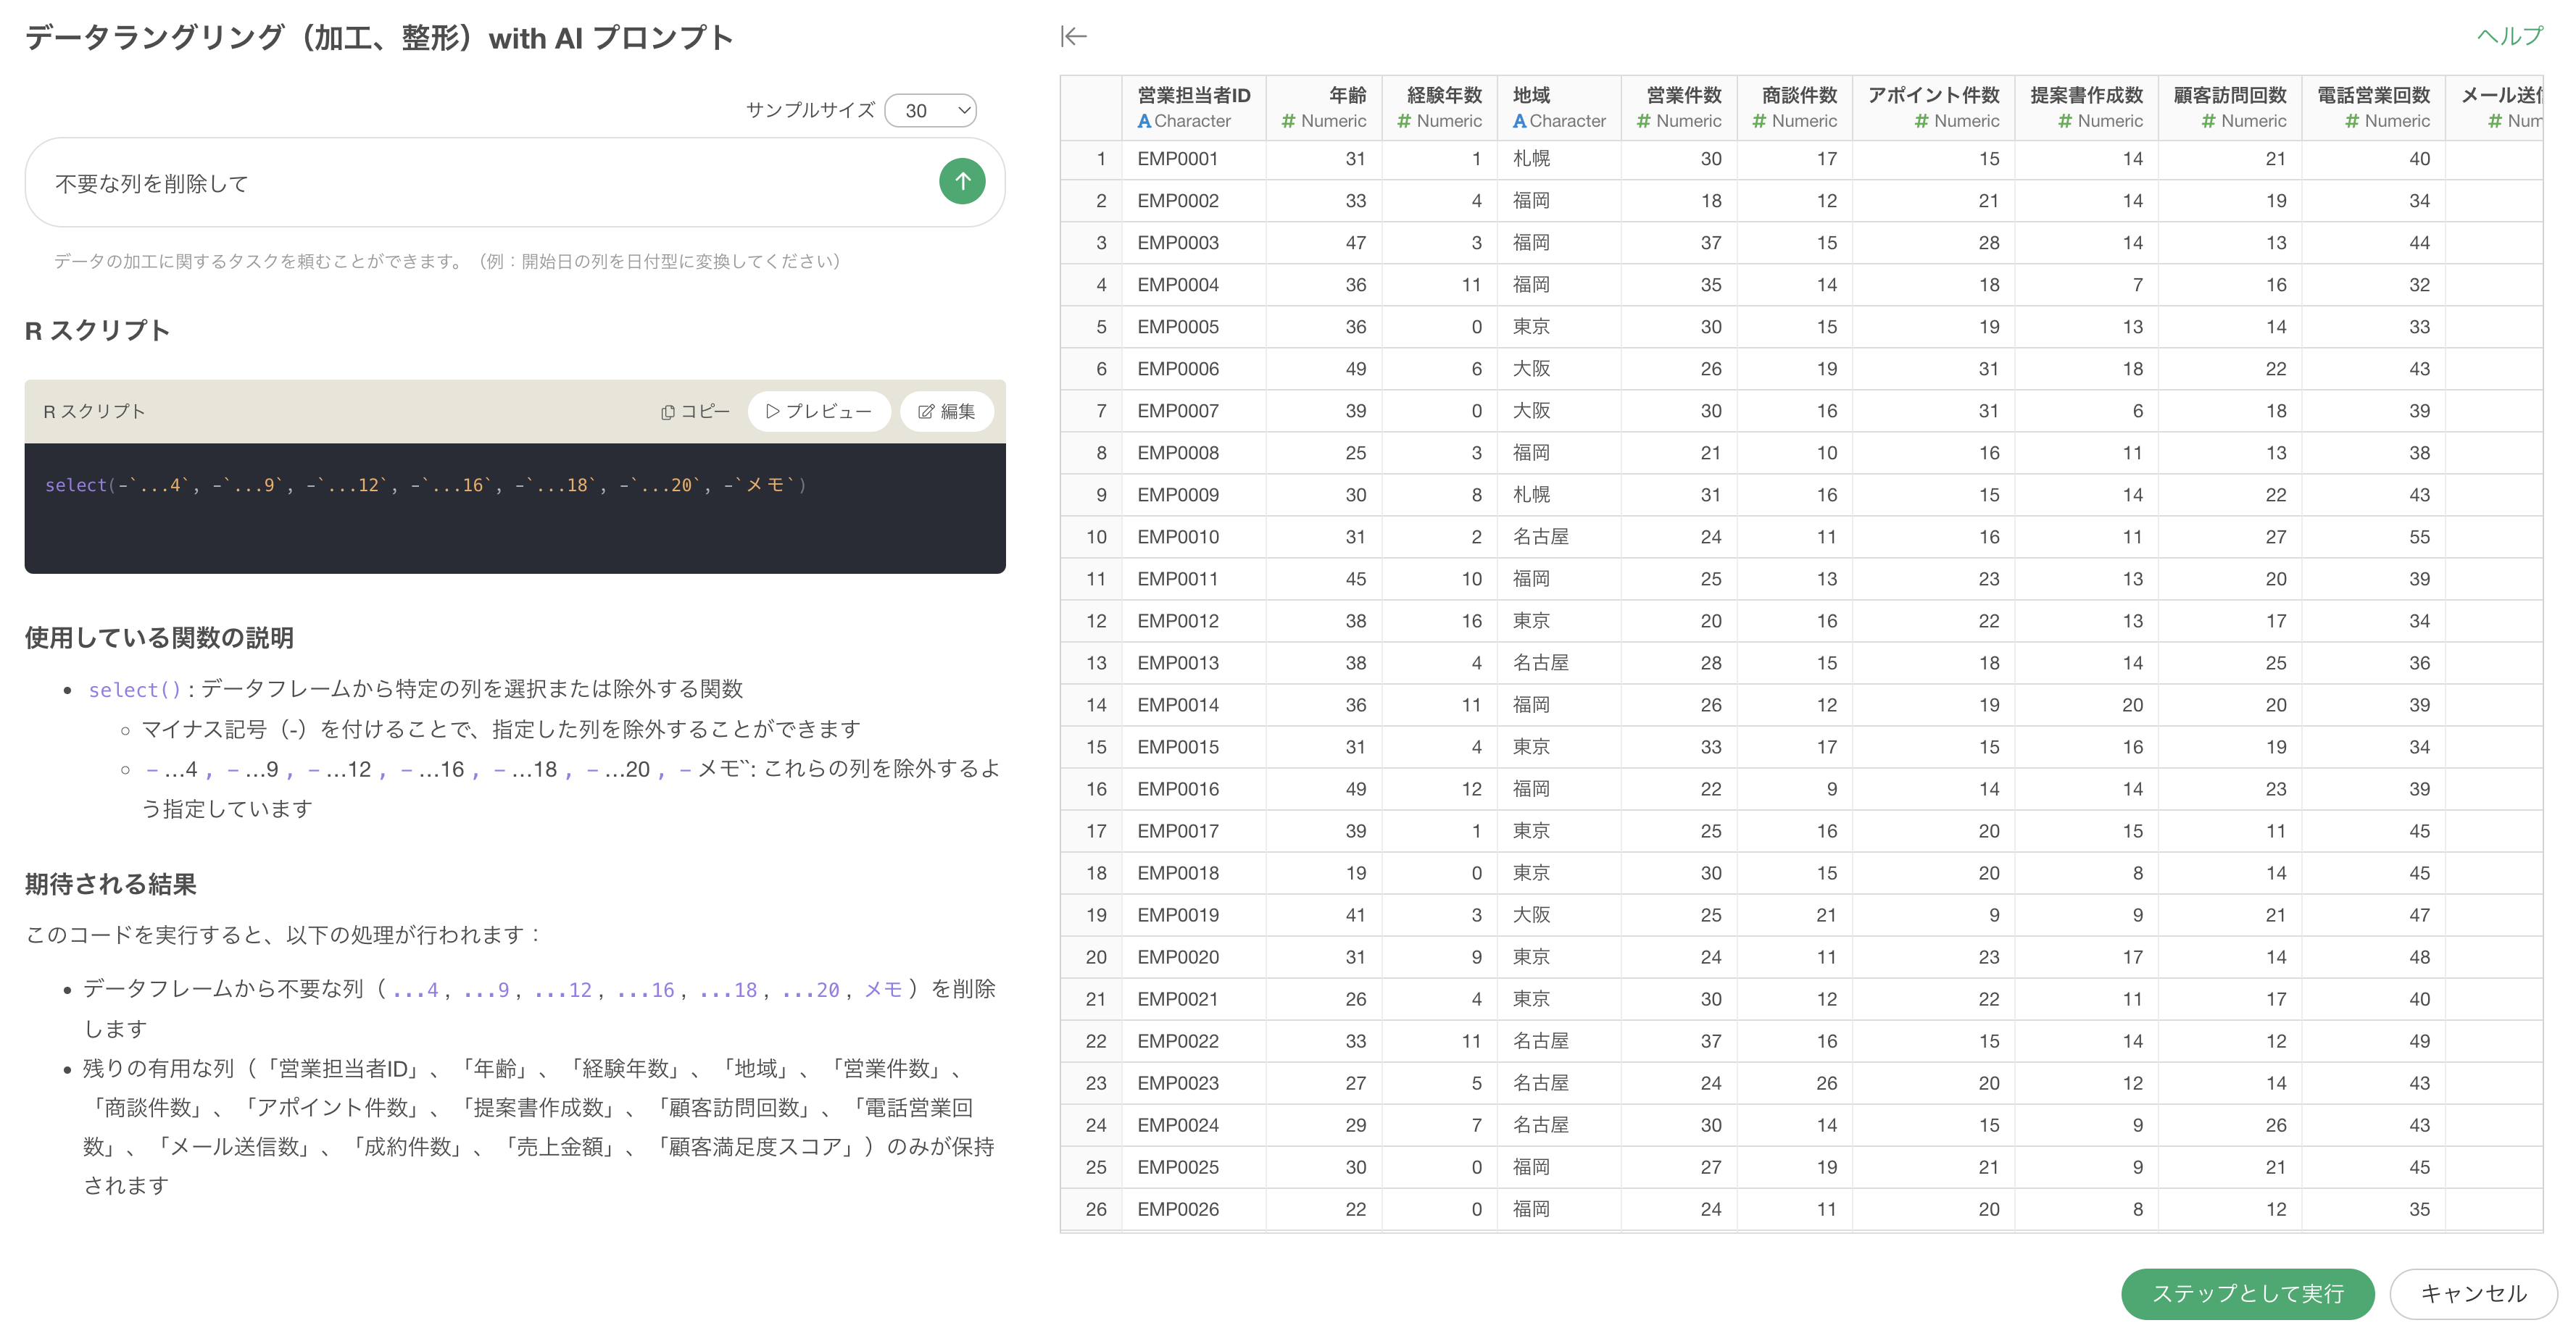Image resolution: width=2576 pixels, height=1336 pixels.
Task: Click the 経験年数 column header
Action: [1443, 95]
